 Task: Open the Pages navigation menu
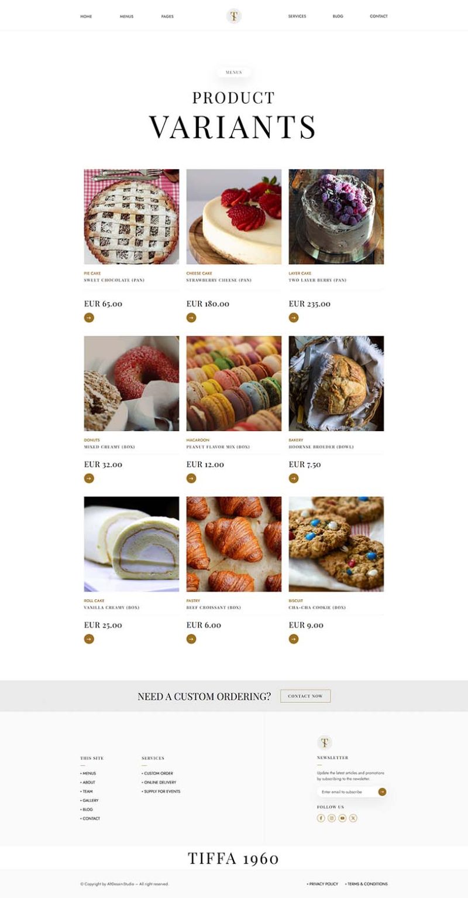(167, 16)
